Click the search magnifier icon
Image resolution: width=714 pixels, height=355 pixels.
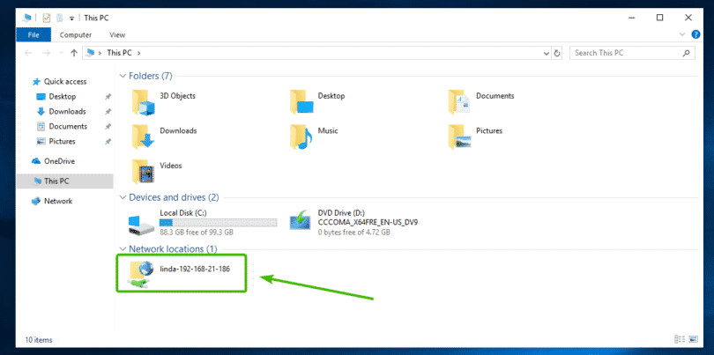point(686,53)
